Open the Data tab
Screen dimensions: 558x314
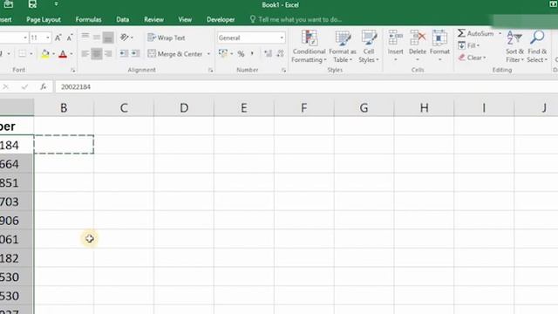122,19
